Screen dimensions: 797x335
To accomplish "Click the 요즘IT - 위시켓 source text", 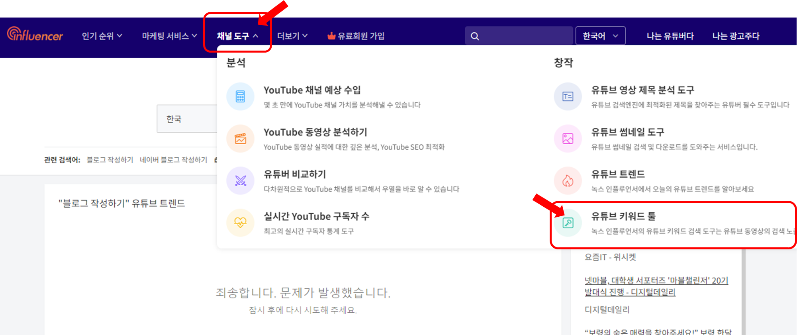I will 610,257.
